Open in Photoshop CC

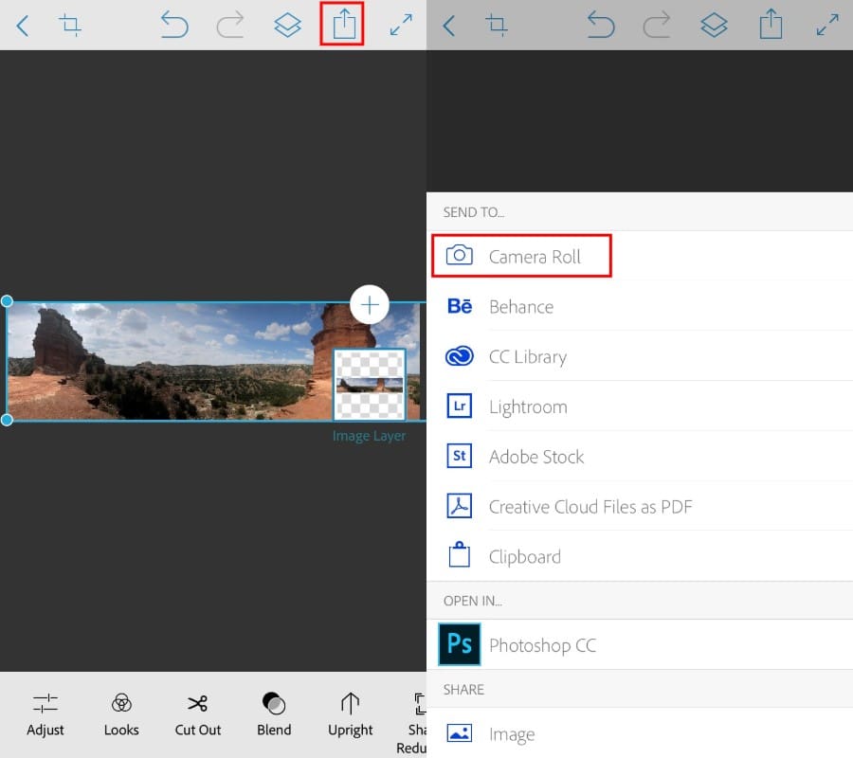[x=542, y=645]
